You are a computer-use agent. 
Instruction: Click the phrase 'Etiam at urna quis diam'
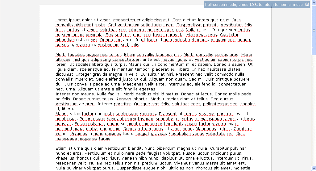click(x=79, y=148)
